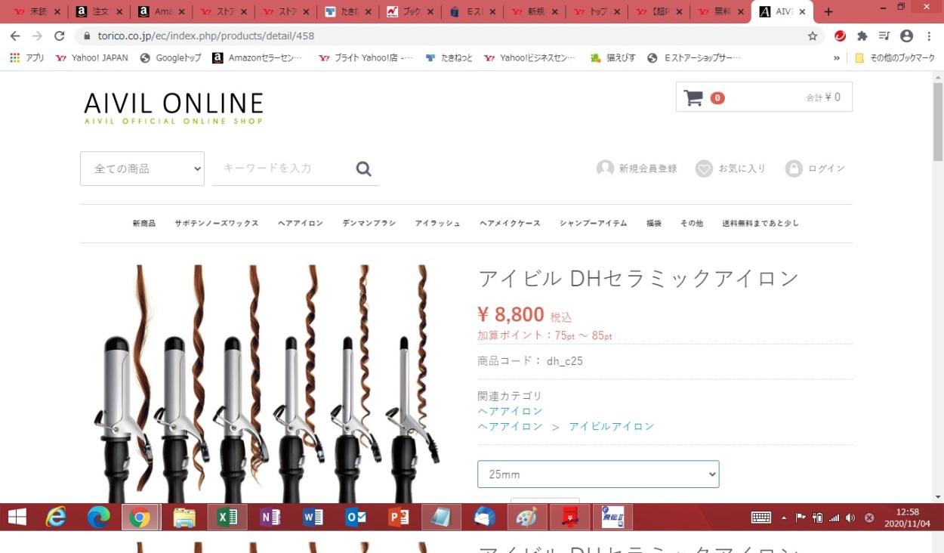Click the page vertical scrollbar

point(938,302)
